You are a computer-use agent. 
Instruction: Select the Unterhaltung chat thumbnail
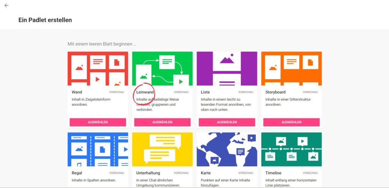click(x=162, y=149)
